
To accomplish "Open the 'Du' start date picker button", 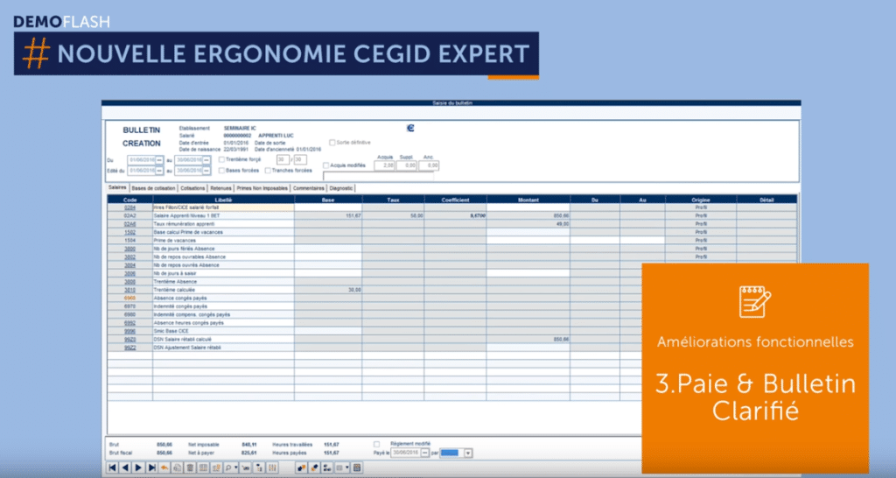I will pos(159,159).
